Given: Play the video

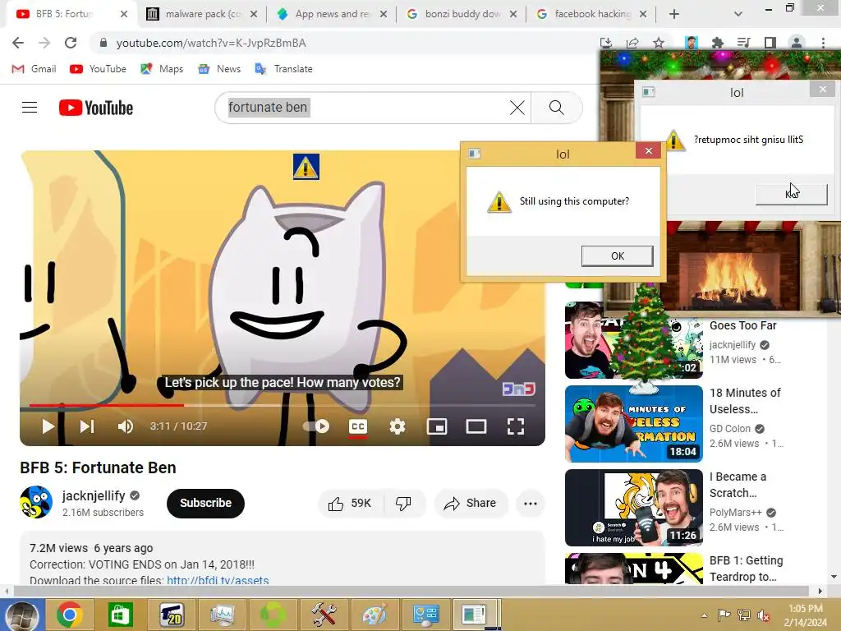Looking at the screenshot, I should point(48,426).
